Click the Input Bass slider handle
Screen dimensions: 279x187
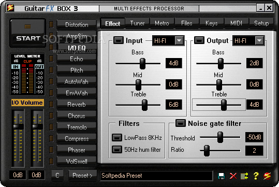pyautogui.click(x=142, y=64)
